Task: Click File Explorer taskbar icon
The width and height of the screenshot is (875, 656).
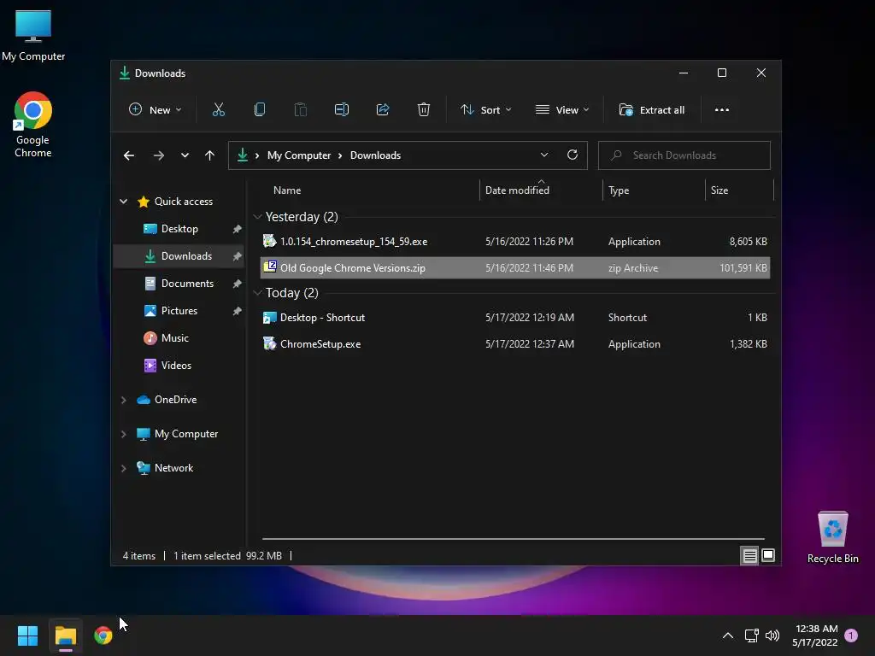Action: 65,635
